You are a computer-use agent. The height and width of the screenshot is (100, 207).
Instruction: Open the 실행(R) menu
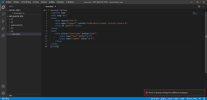51,2
